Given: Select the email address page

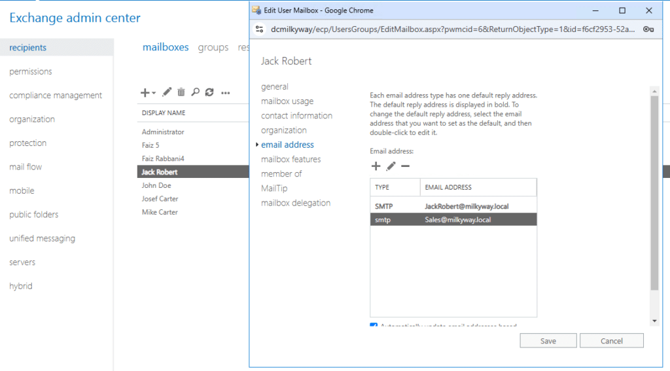Looking at the screenshot, I should pyautogui.click(x=288, y=145).
